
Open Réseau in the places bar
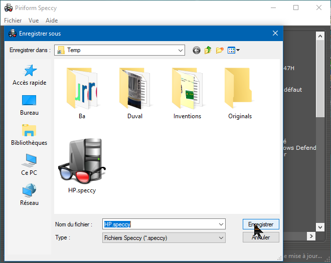[x=30, y=195]
